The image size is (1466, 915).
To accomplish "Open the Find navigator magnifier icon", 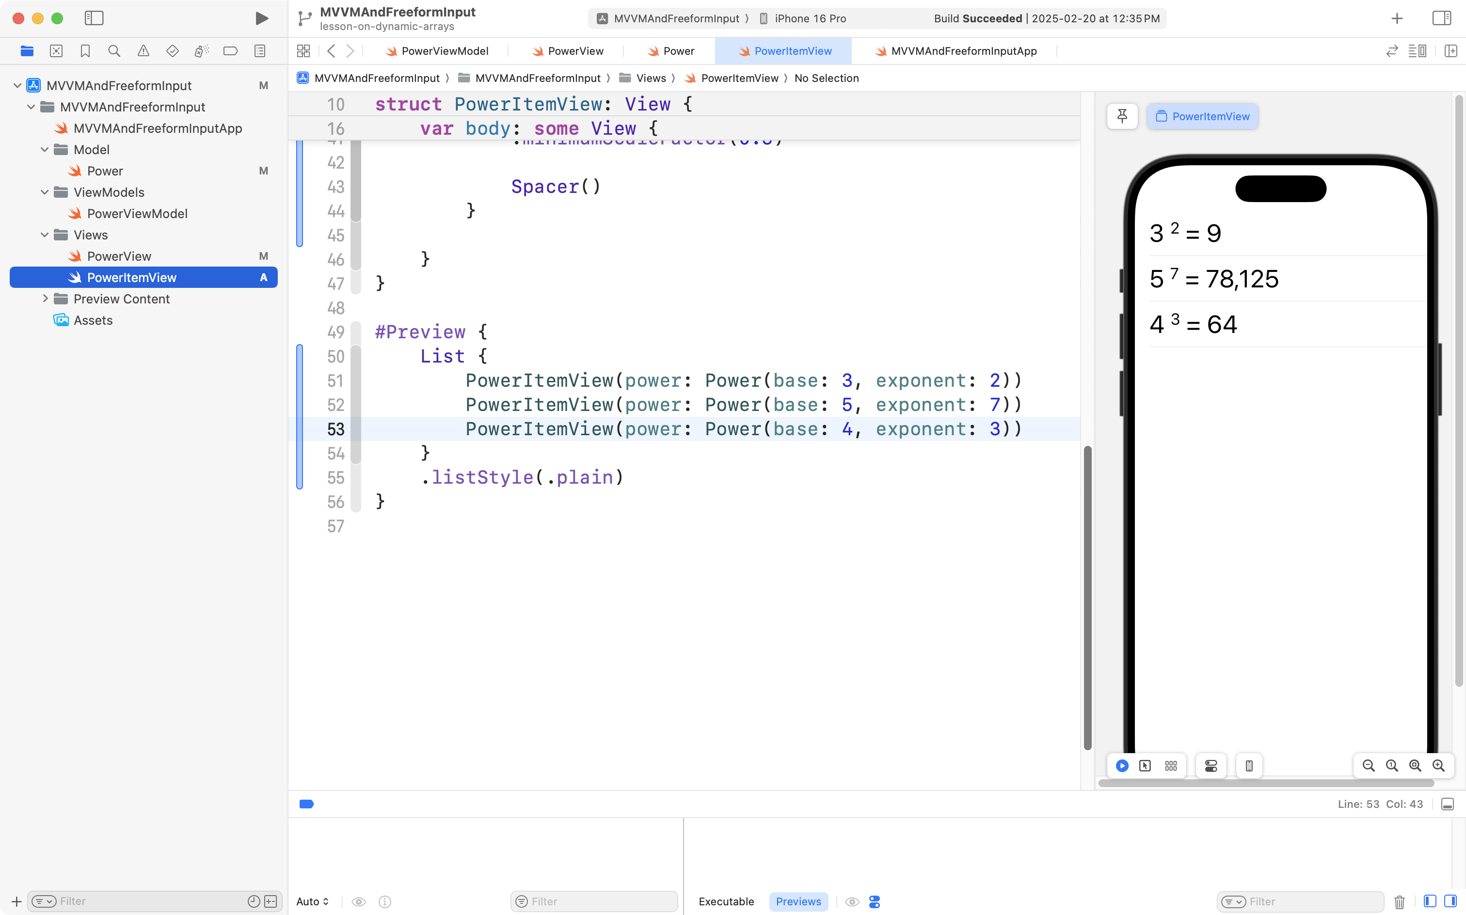I will [114, 51].
